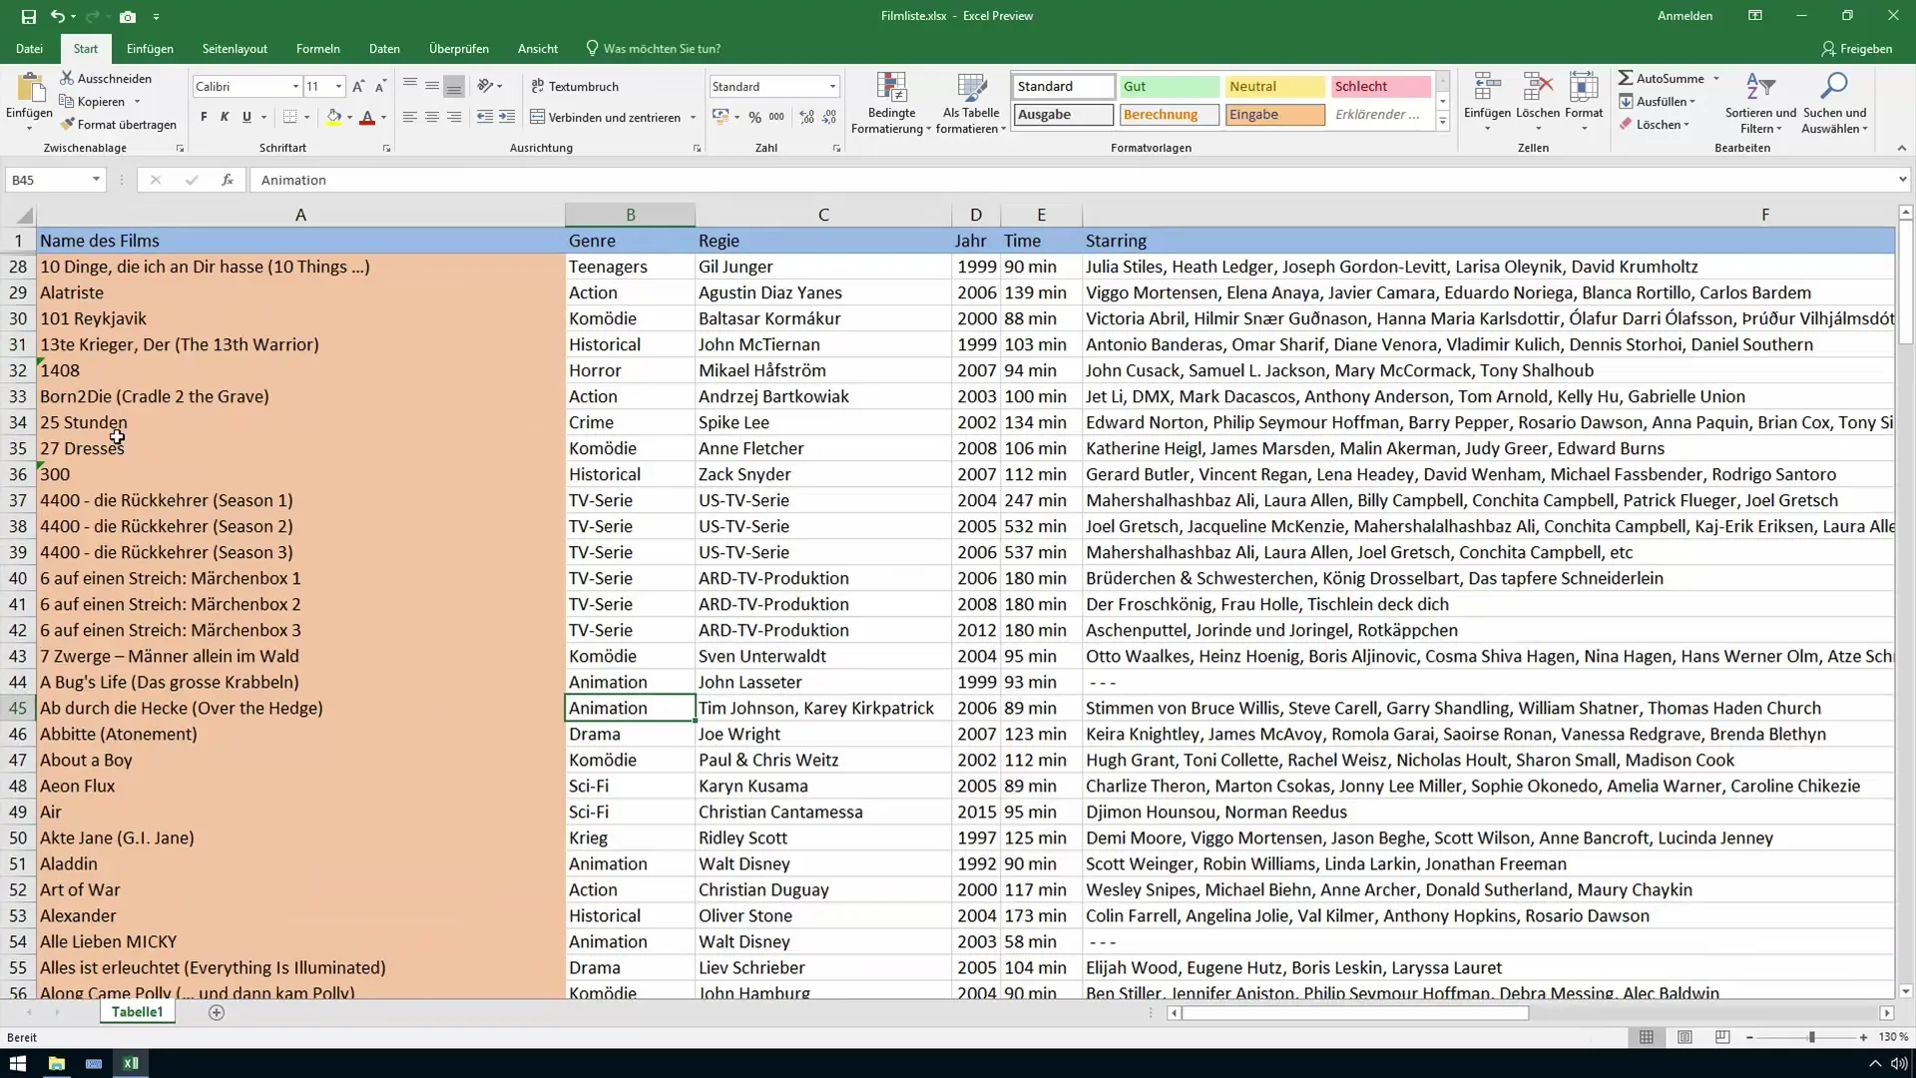Open the Formeln menu in ribbon
The width and height of the screenshot is (1916, 1078).
click(317, 49)
